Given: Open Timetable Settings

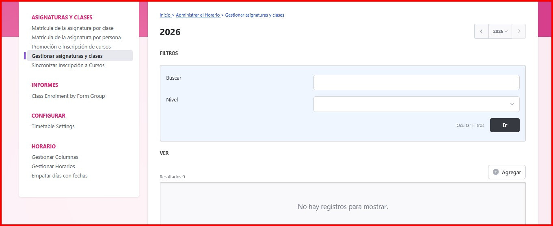Looking at the screenshot, I should tap(53, 127).
